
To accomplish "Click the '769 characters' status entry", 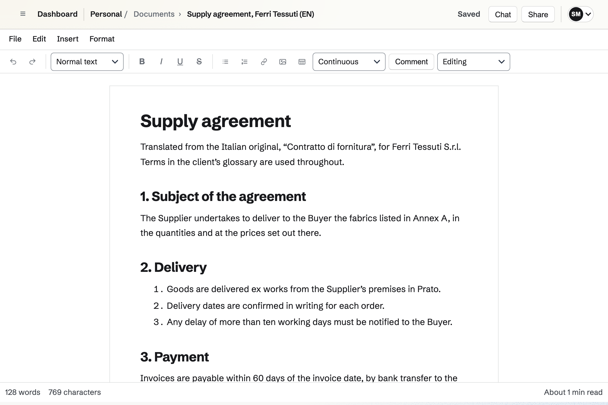I will pyautogui.click(x=74, y=392).
